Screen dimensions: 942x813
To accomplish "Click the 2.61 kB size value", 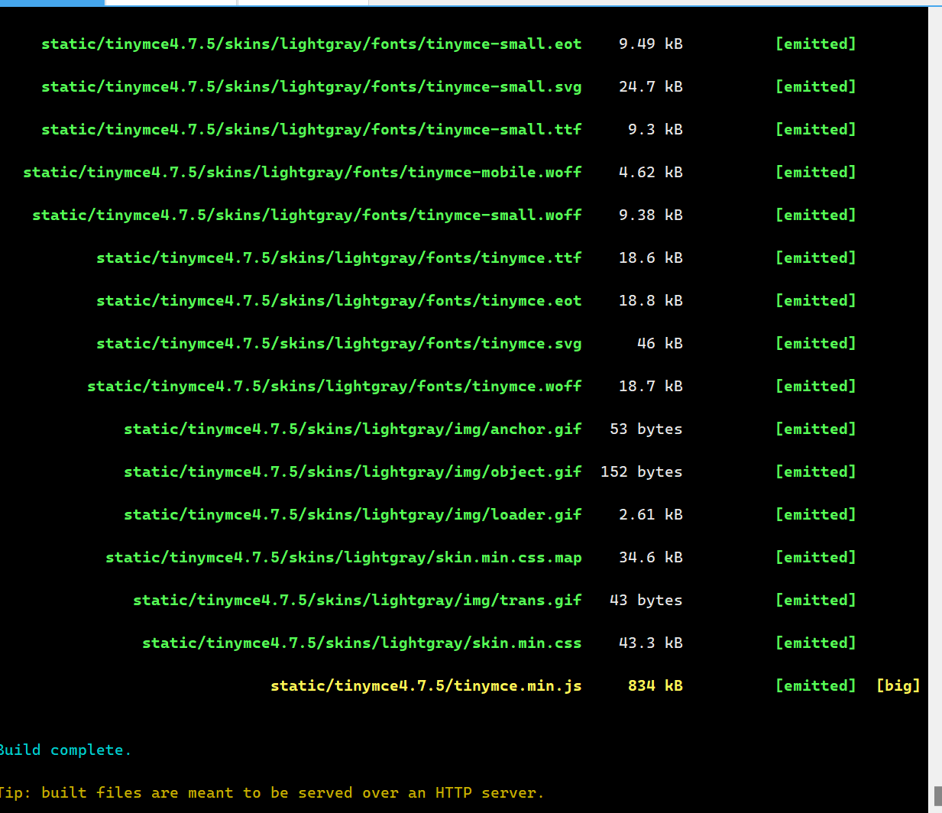I will 651,515.
